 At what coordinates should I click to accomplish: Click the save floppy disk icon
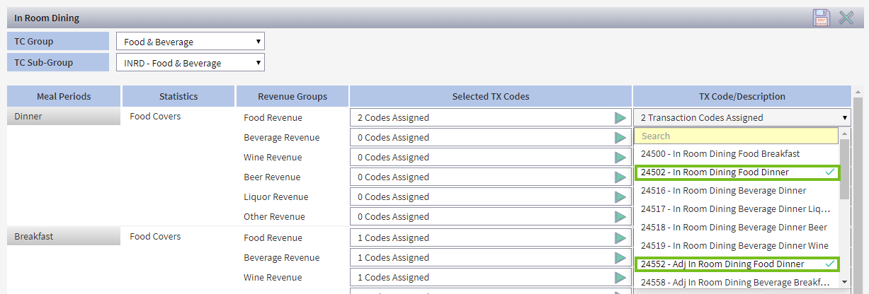(x=821, y=18)
